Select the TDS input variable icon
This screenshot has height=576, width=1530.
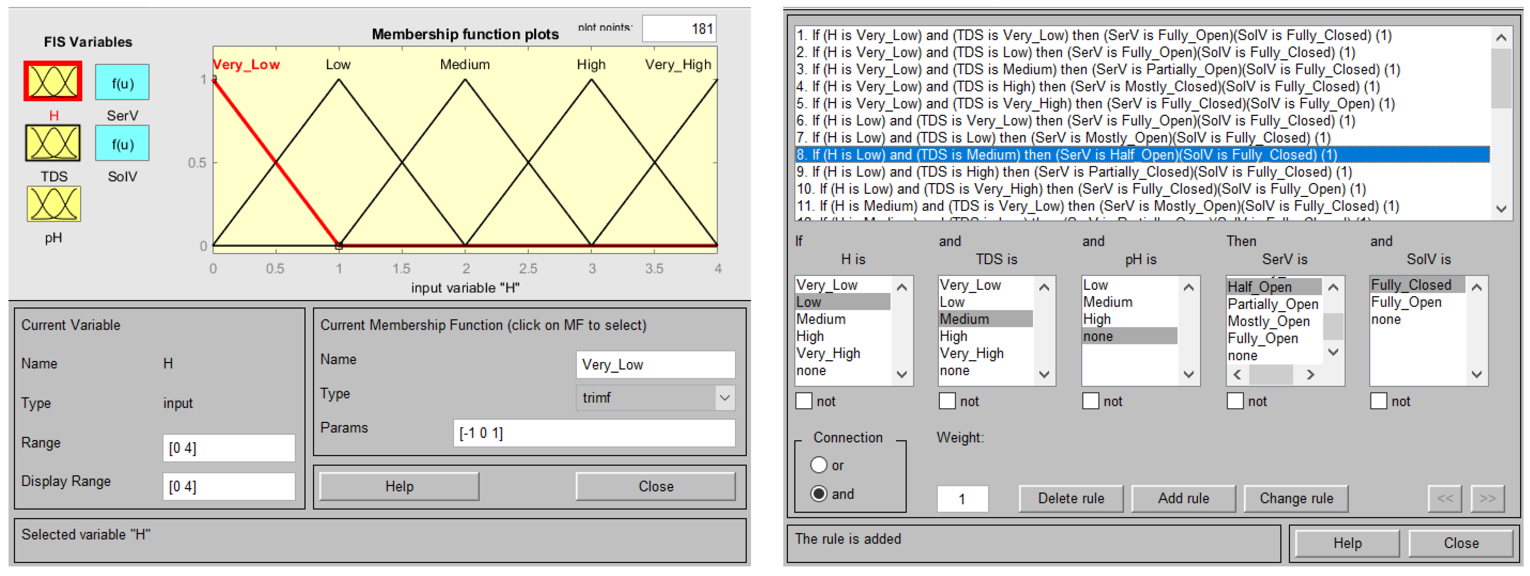pos(53,142)
